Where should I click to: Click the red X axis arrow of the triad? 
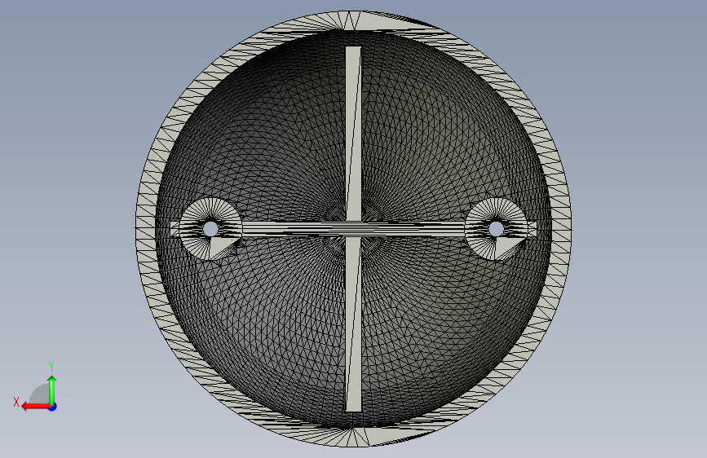(x=36, y=407)
